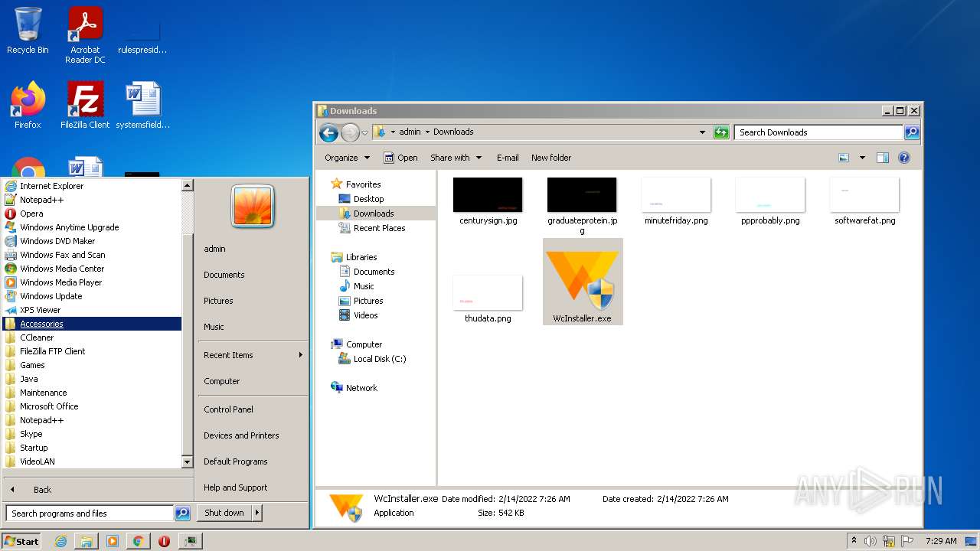Open Windows Media Player taskbar icon

tap(112, 541)
